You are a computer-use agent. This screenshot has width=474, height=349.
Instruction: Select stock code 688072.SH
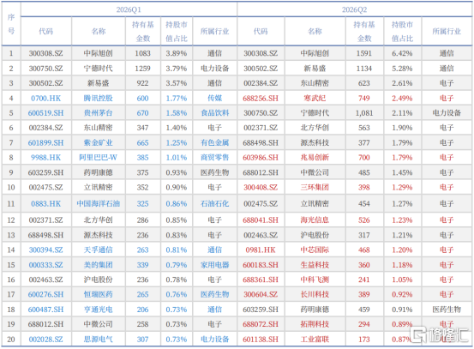[261, 324]
